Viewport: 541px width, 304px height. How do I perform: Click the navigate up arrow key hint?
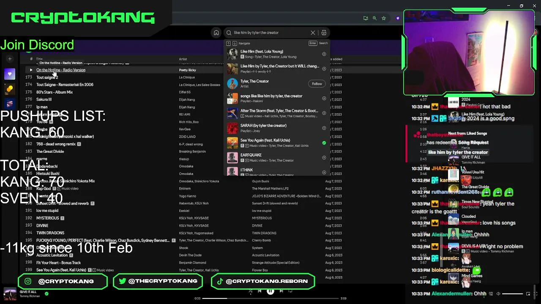(228, 43)
